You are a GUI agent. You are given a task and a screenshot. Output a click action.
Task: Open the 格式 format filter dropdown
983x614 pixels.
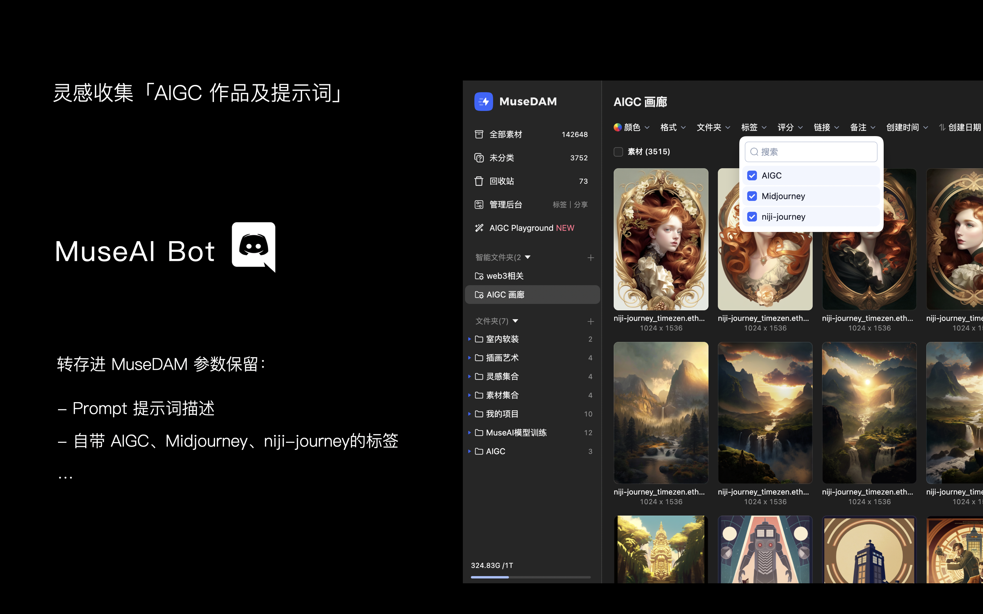[673, 128]
